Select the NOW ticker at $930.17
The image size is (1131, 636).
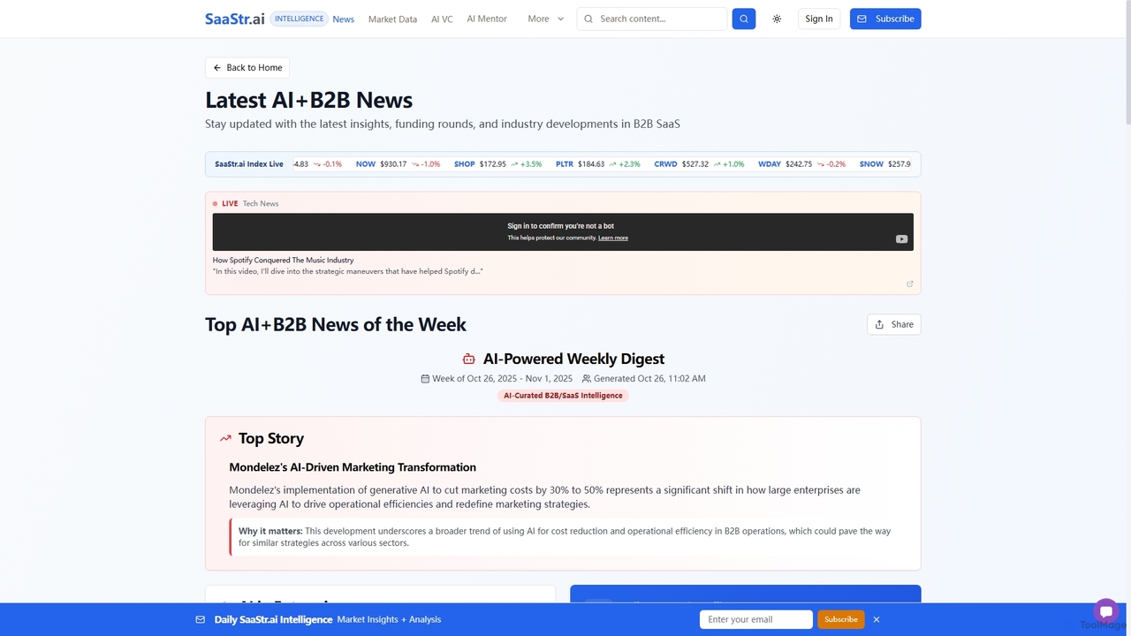click(398, 164)
